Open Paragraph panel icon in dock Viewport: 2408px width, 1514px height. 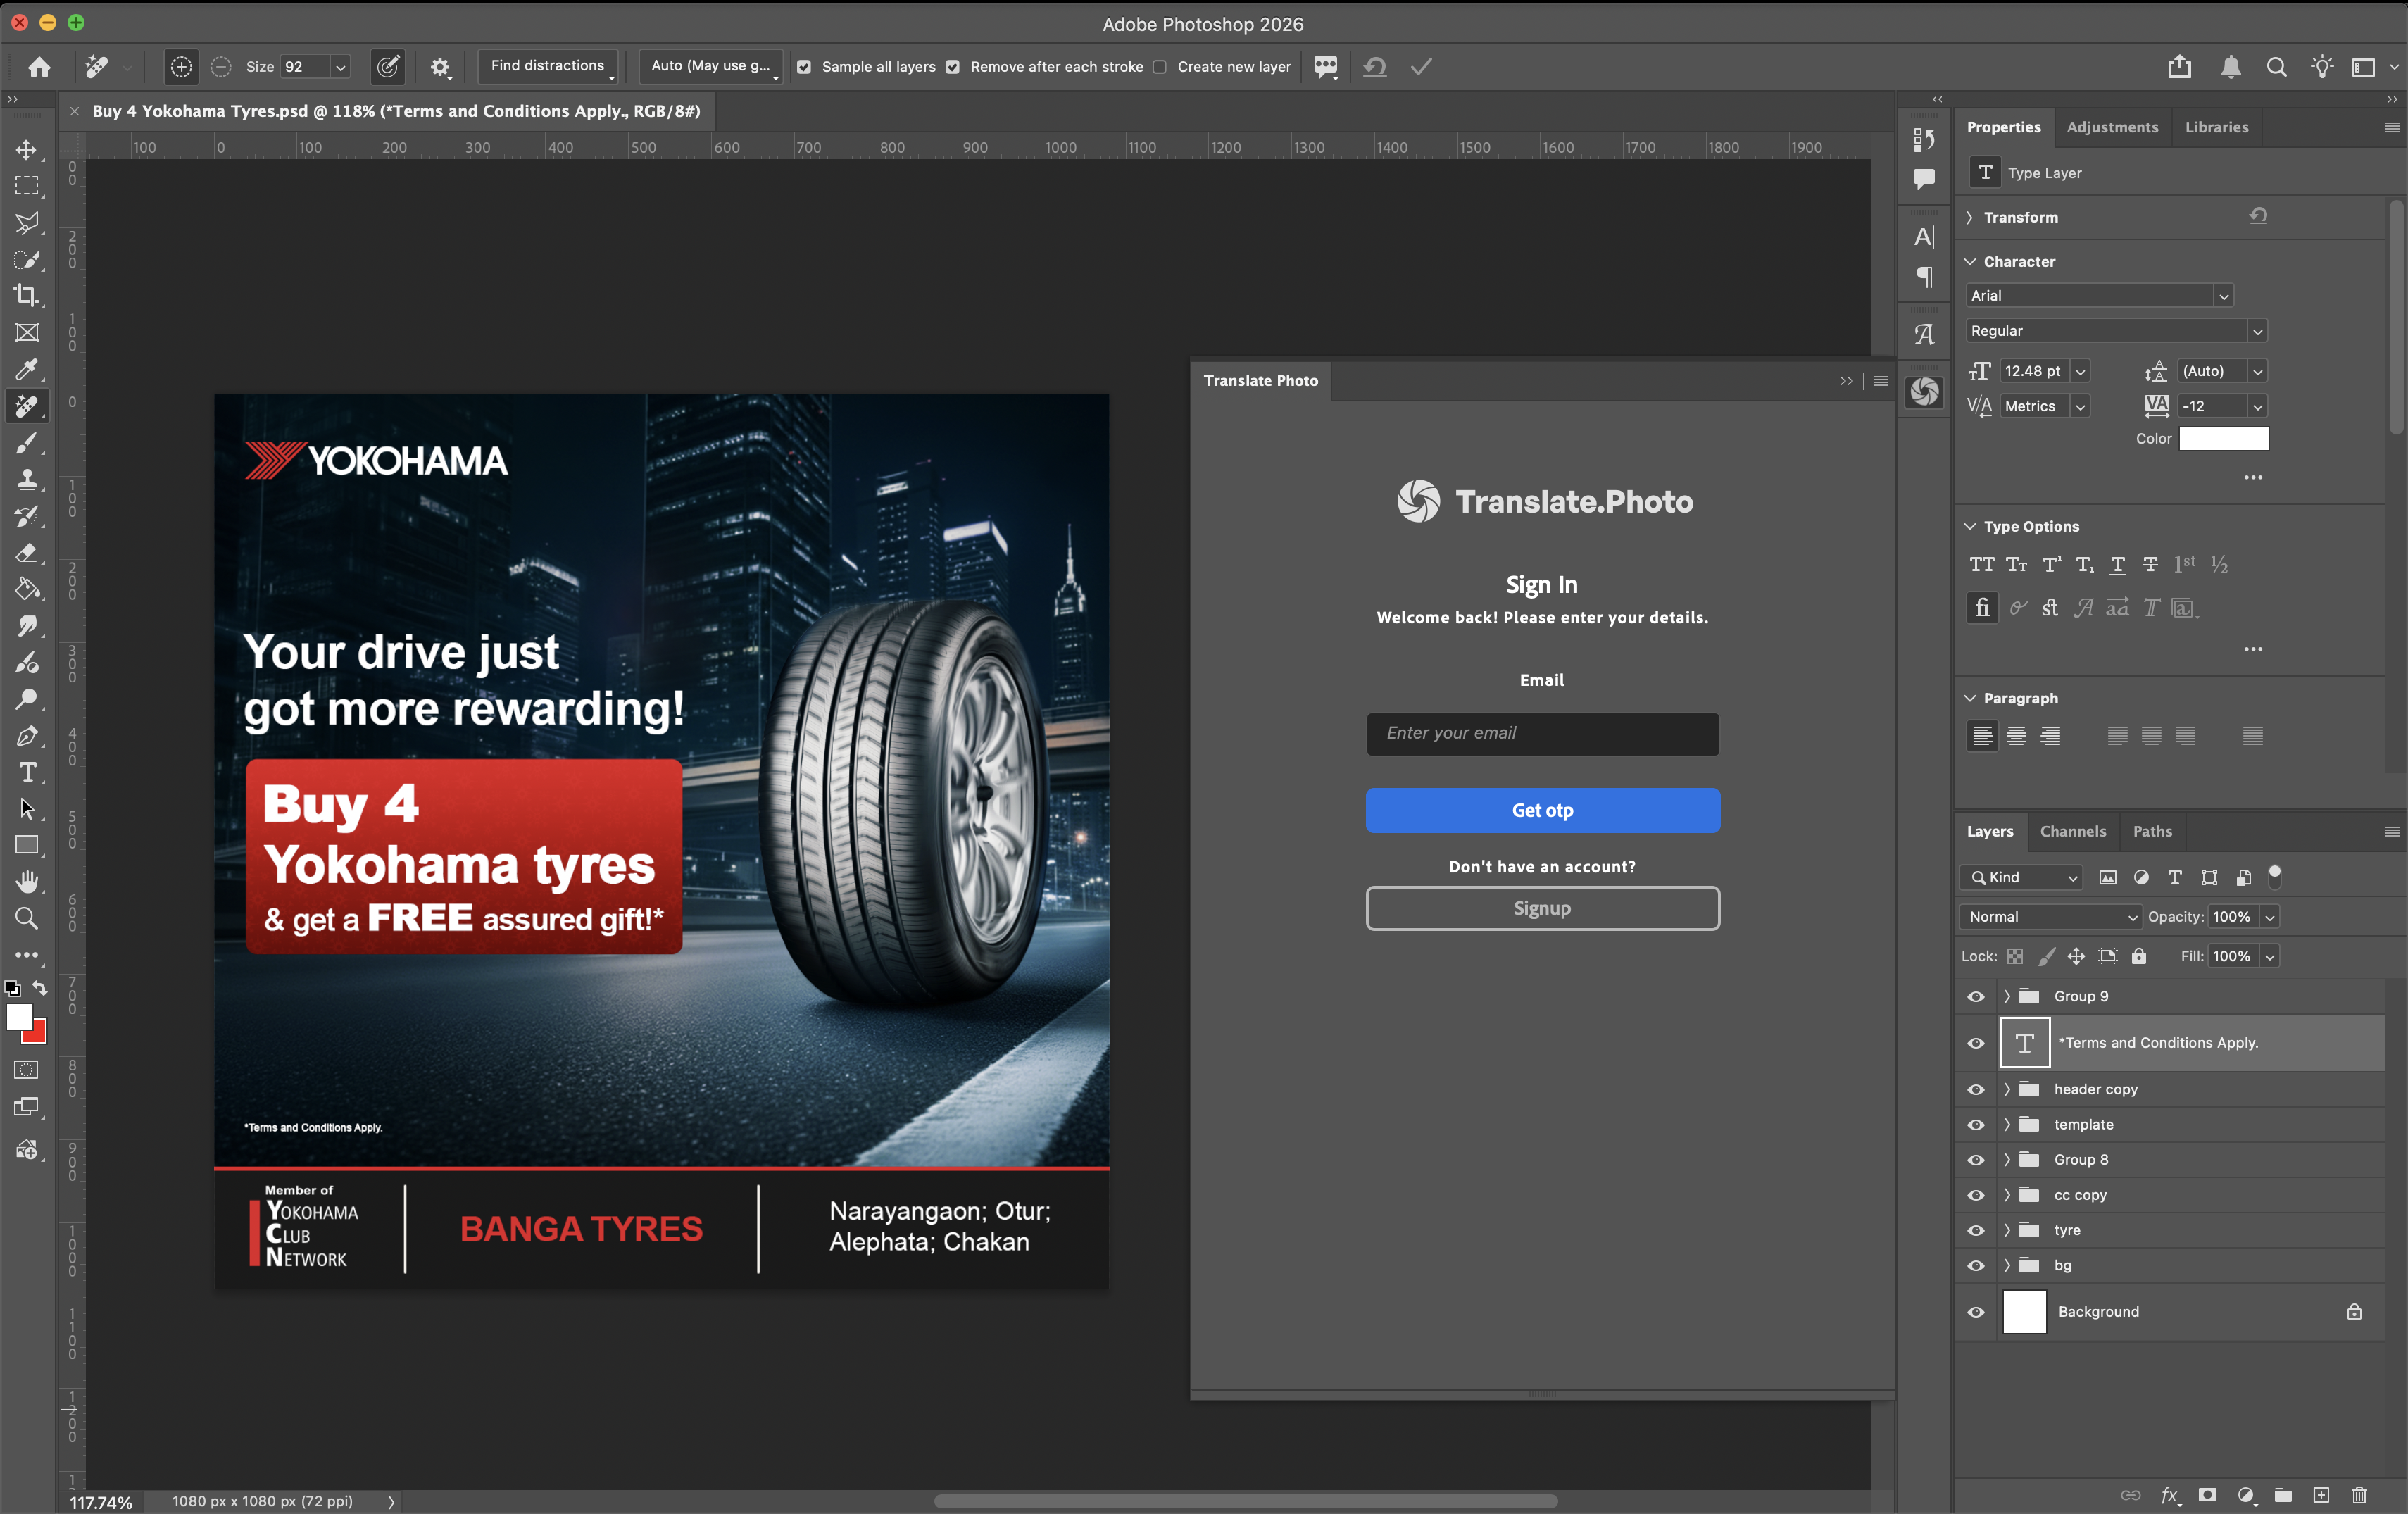point(1924,277)
